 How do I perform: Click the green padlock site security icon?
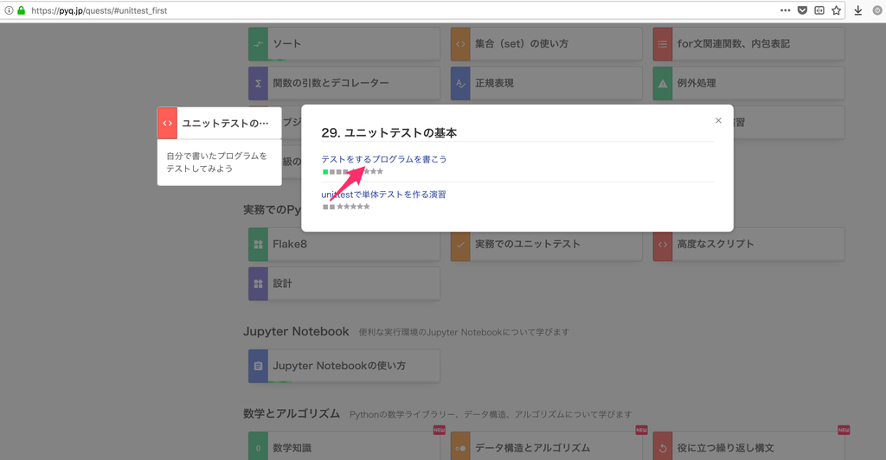[x=22, y=10]
